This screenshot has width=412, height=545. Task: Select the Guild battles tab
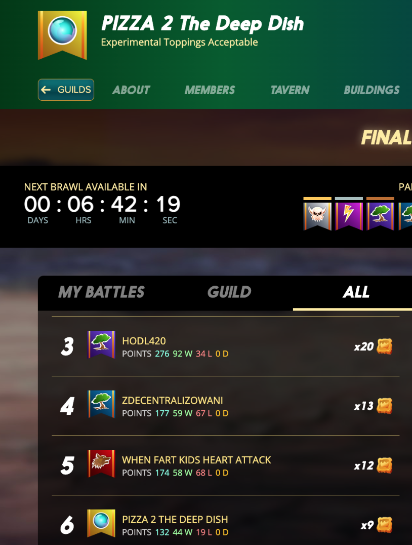pos(229,292)
